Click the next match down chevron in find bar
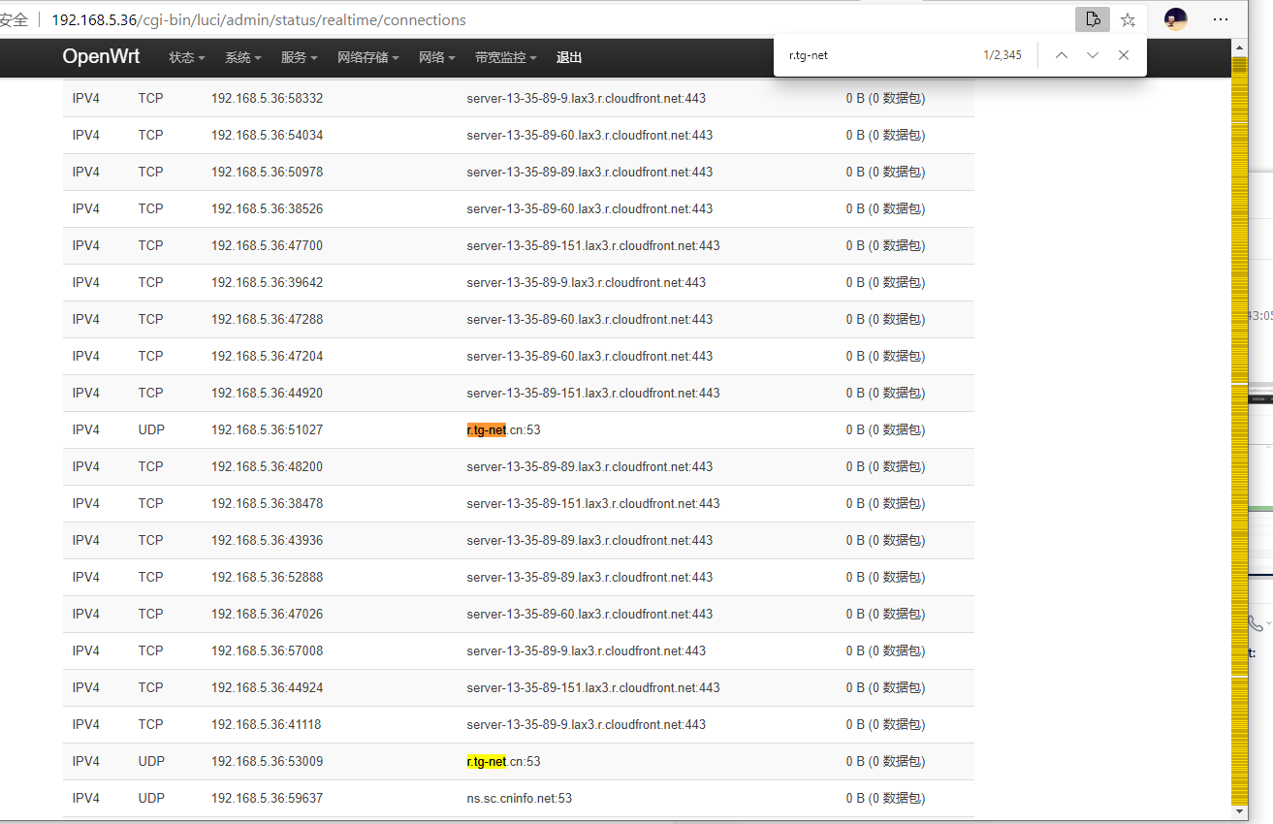 [x=1092, y=55]
